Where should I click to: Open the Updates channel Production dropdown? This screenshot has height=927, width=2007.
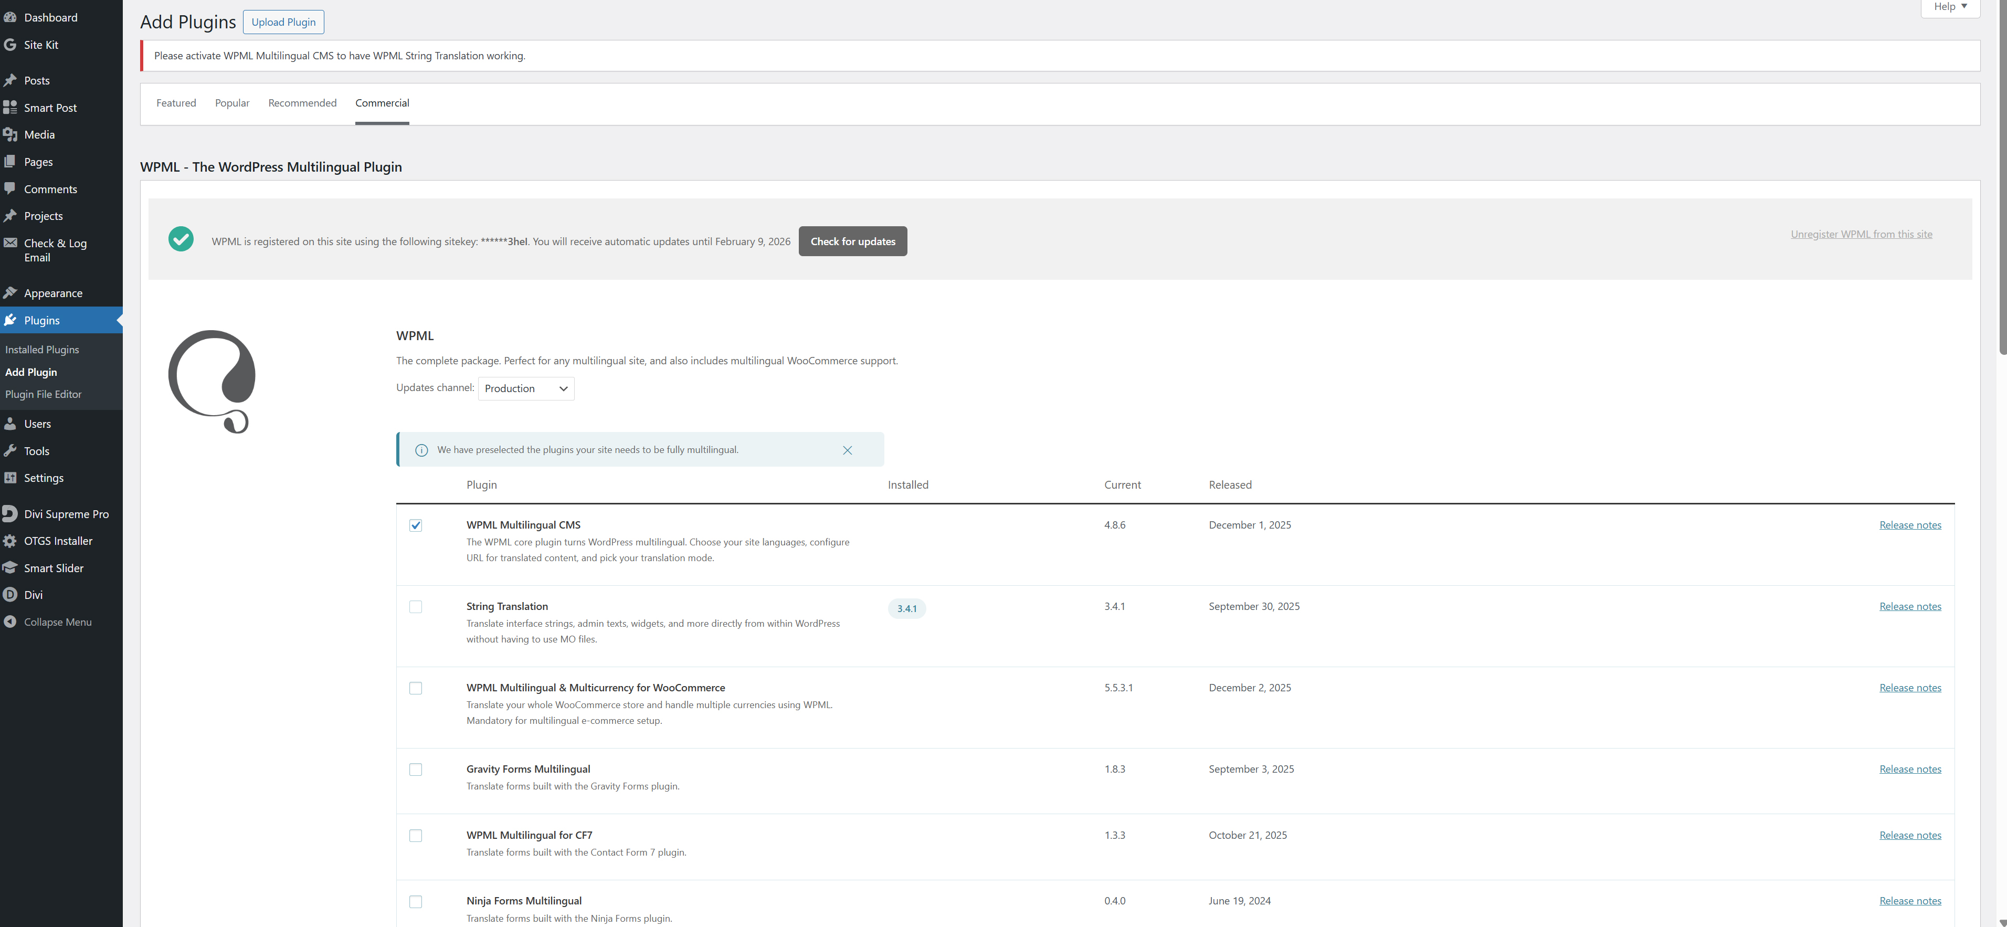coord(526,389)
